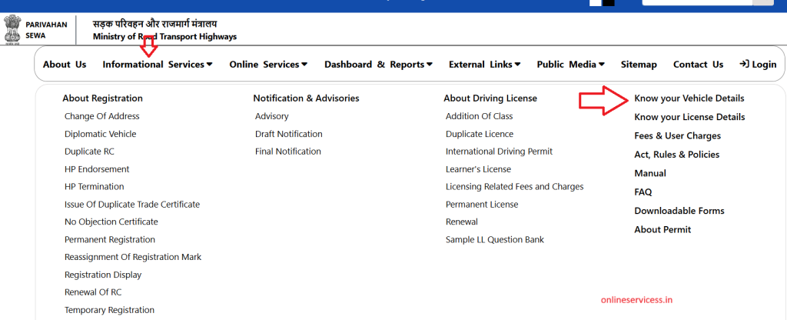Open the Fees & User Charges link
Viewport: 787px width, 320px height.
point(678,135)
